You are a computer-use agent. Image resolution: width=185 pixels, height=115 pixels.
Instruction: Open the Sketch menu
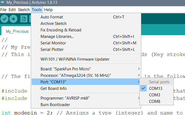(24, 10)
